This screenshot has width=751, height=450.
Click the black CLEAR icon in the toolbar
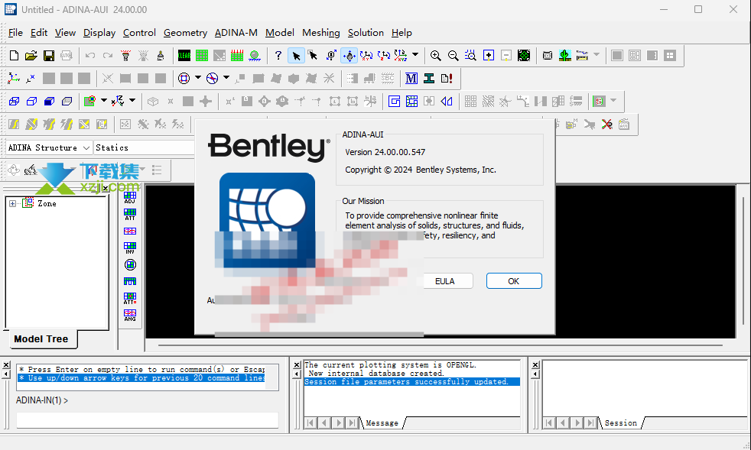click(184, 56)
